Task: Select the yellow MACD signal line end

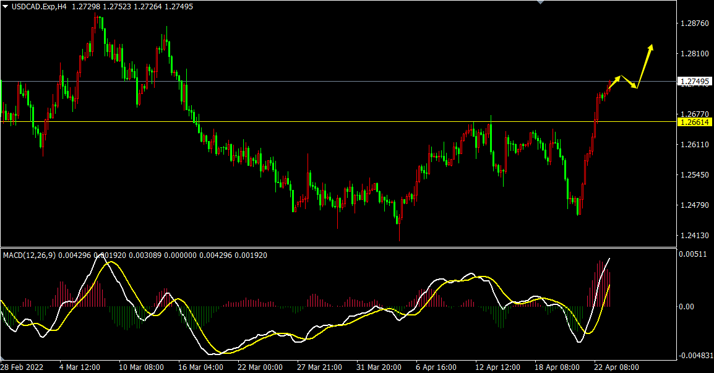Action: 610,286
